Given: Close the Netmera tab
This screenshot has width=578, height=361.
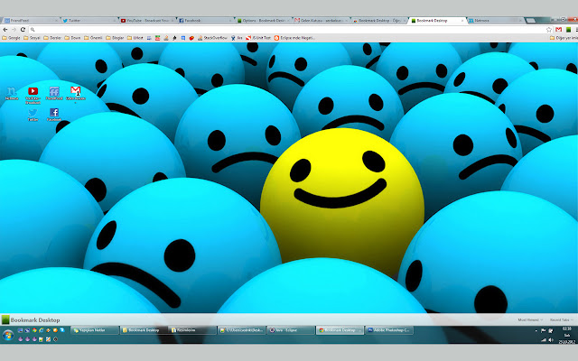Looking at the screenshot, I should click(520, 21).
